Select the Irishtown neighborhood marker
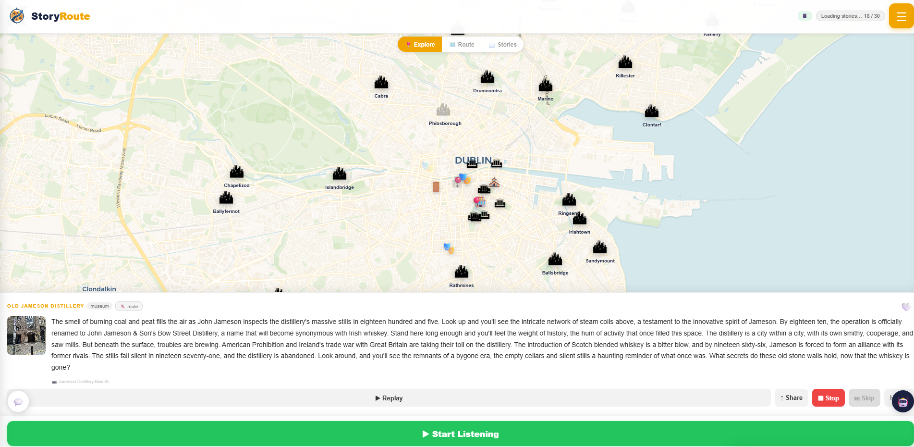The width and height of the screenshot is (914, 447). pos(580,219)
